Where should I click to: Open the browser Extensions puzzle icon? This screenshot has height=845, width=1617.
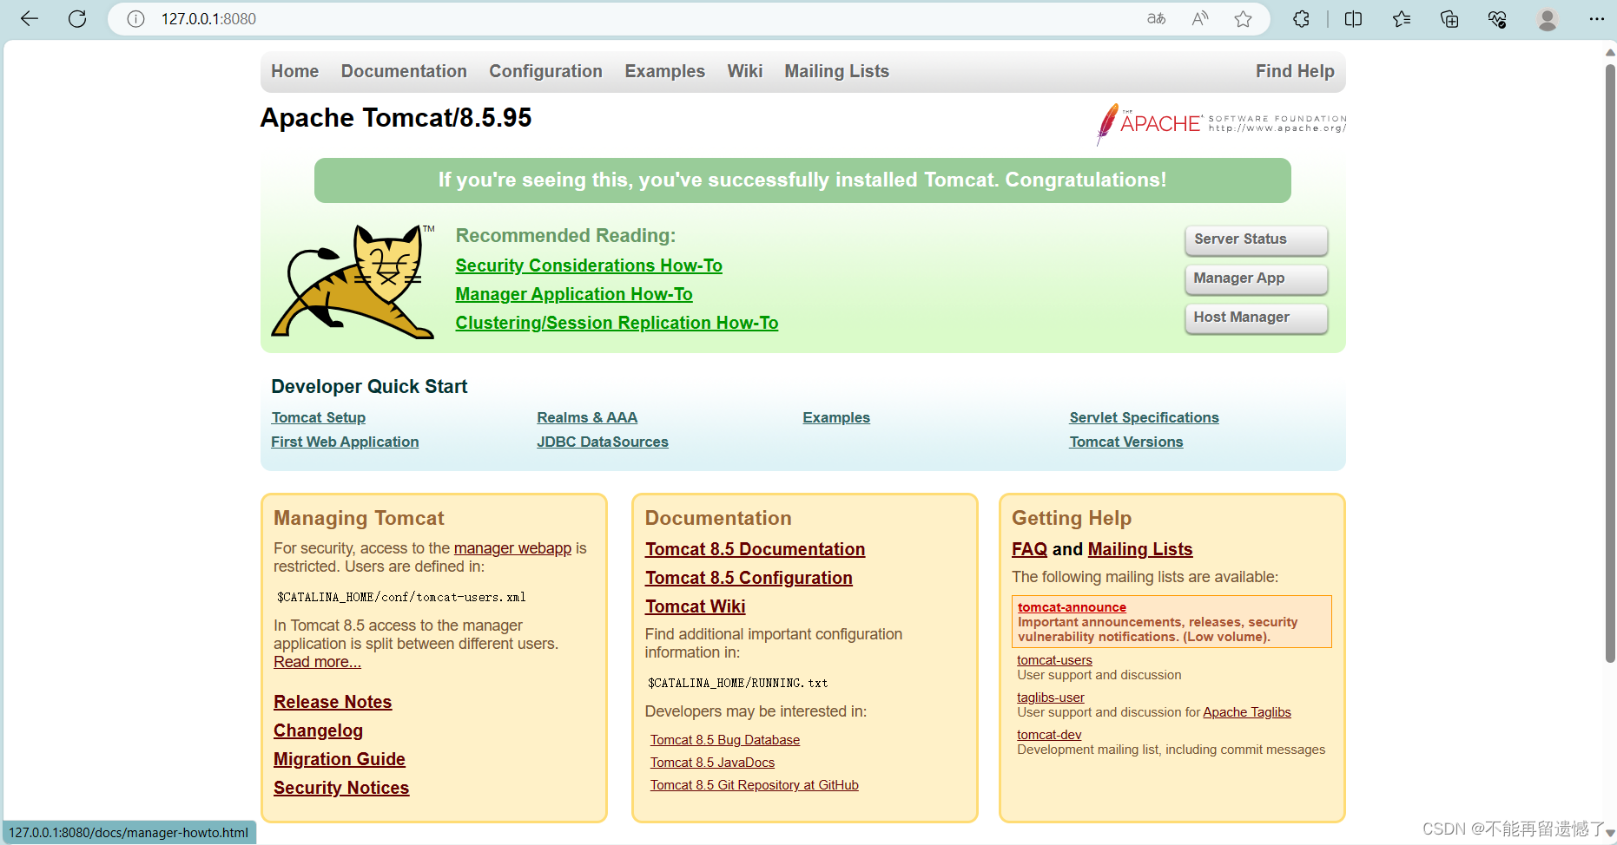(x=1301, y=19)
